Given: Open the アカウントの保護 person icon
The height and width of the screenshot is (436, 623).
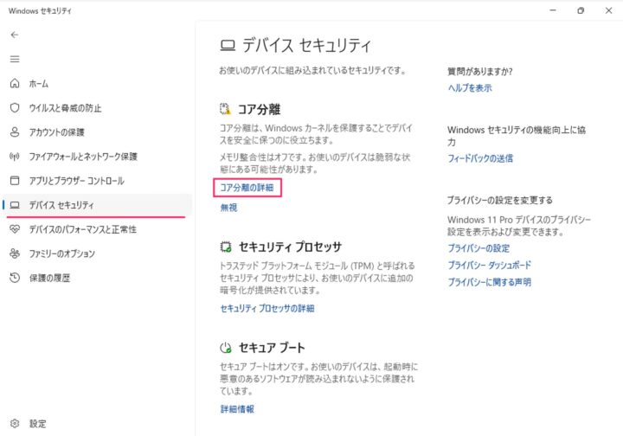Looking at the screenshot, I should [15, 131].
